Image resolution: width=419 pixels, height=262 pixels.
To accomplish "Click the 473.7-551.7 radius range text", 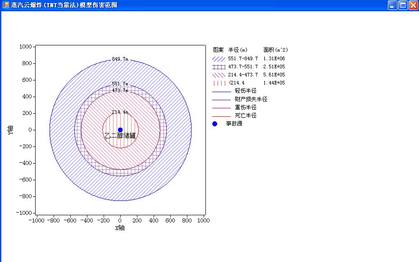I will (243, 67).
